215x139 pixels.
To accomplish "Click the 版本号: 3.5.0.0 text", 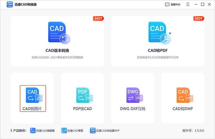I will click(193, 130).
